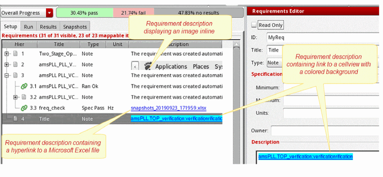Click the requirements list vertical scrollbar
This screenshot has height=177, width=383.
coord(236,105)
